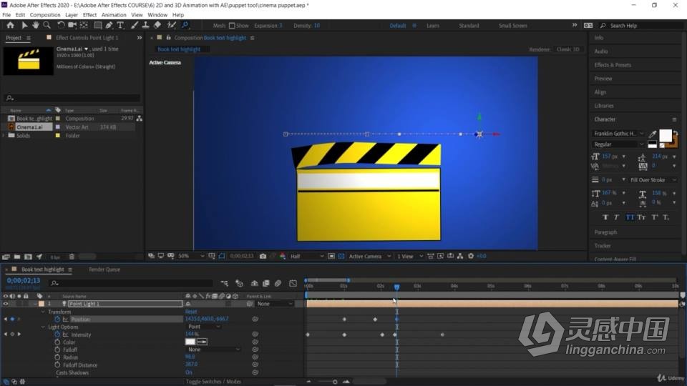The height and width of the screenshot is (386, 687).
Task: Create a new folder in Project panel
Action: pos(17,257)
